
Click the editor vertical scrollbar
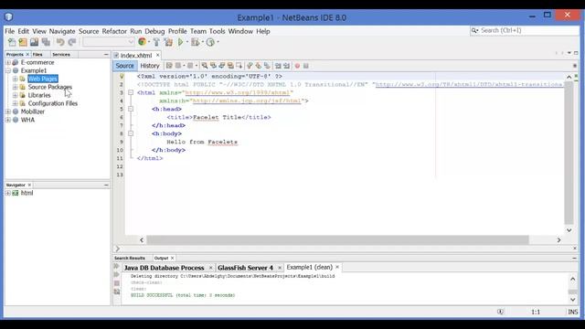coord(569,153)
